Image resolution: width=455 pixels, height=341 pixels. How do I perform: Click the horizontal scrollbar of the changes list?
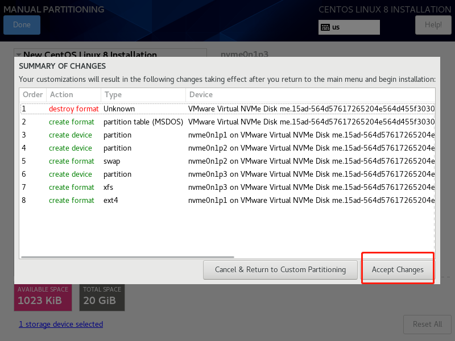click(x=127, y=257)
